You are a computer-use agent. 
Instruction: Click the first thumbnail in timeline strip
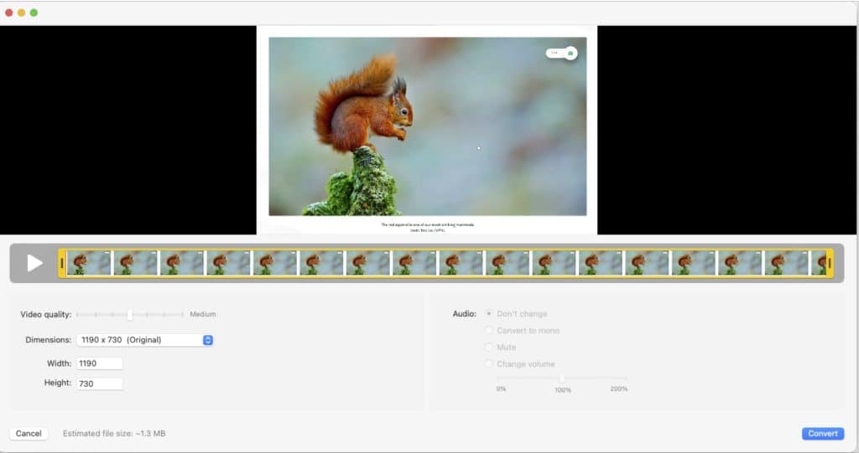click(89, 263)
